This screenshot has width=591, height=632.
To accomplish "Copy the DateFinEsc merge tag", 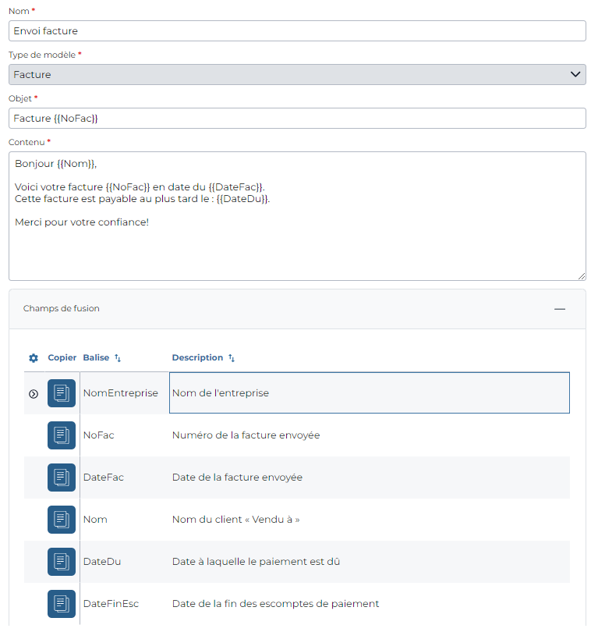I will (x=62, y=604).
